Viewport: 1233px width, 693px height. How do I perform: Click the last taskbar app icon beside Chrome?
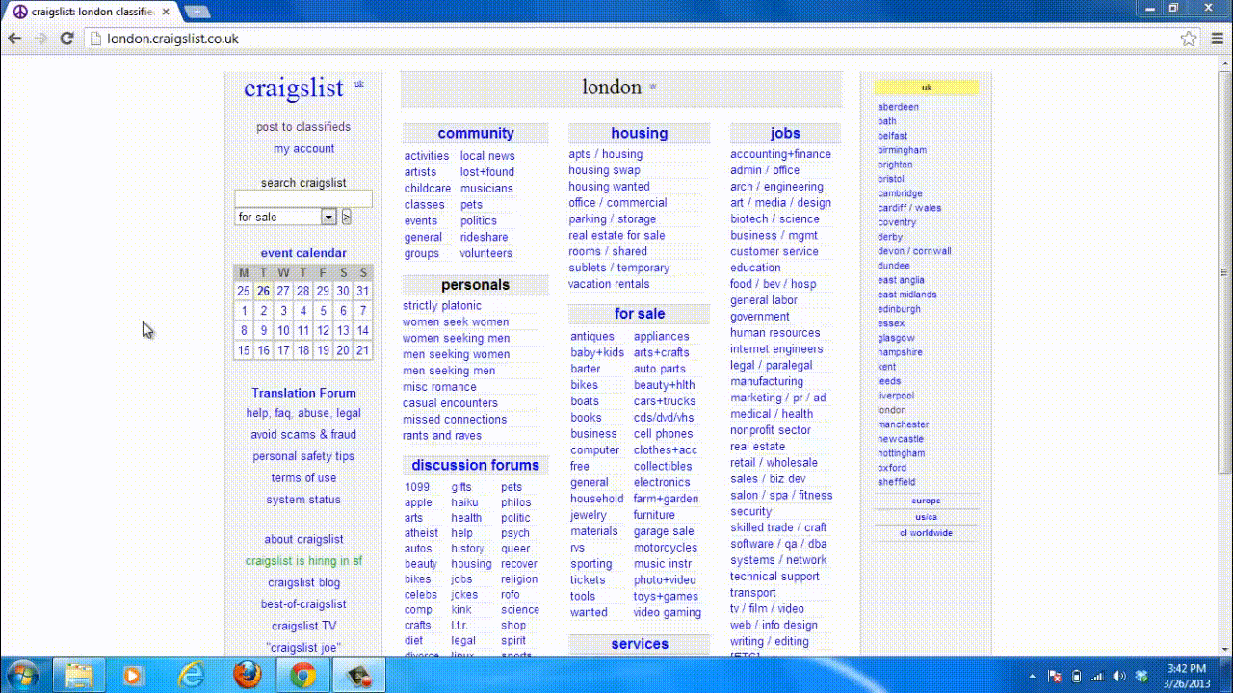[359, 676]
